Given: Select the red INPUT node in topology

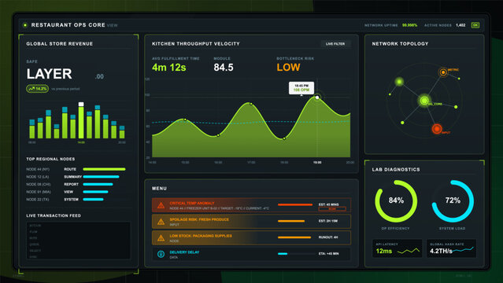Looking at the screenshot, I should [437, 129].
